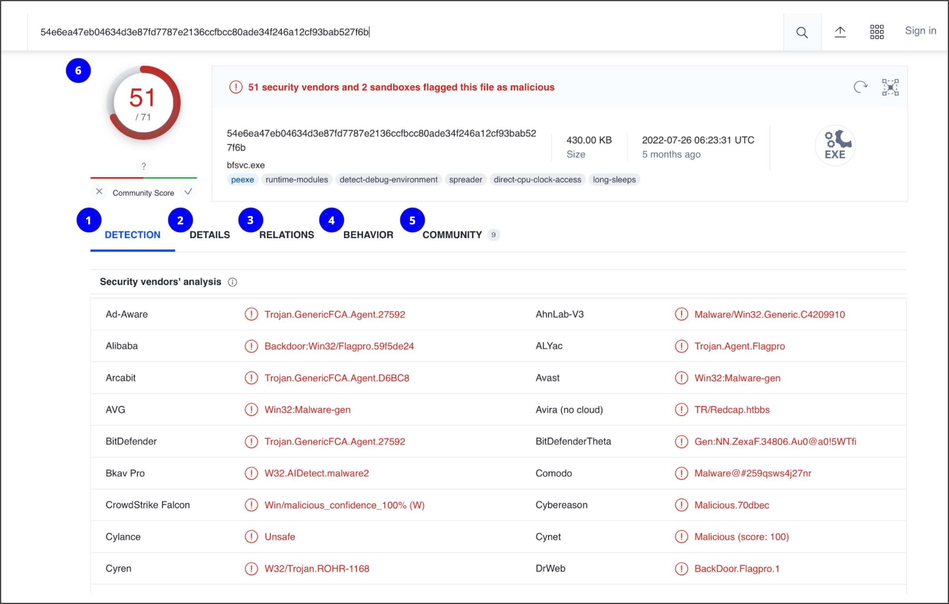Screen dimensions: 949x604
Task: Open the COMMUNITY tab
Action: tap(452, 235)
